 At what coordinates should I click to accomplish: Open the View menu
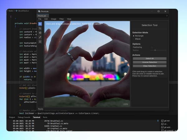69,19
